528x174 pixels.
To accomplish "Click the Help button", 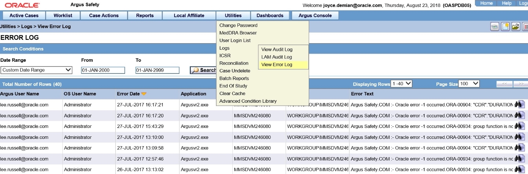I will pos(507,3).
